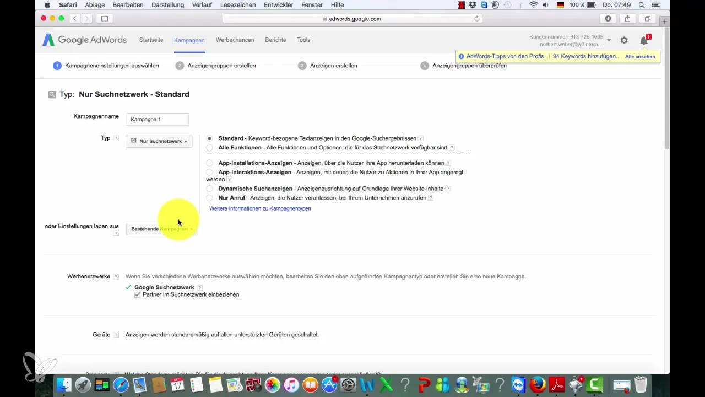This screenshot has width=705, height=397.
Task: Select the Standard campaign radio button
Action: 210,138
